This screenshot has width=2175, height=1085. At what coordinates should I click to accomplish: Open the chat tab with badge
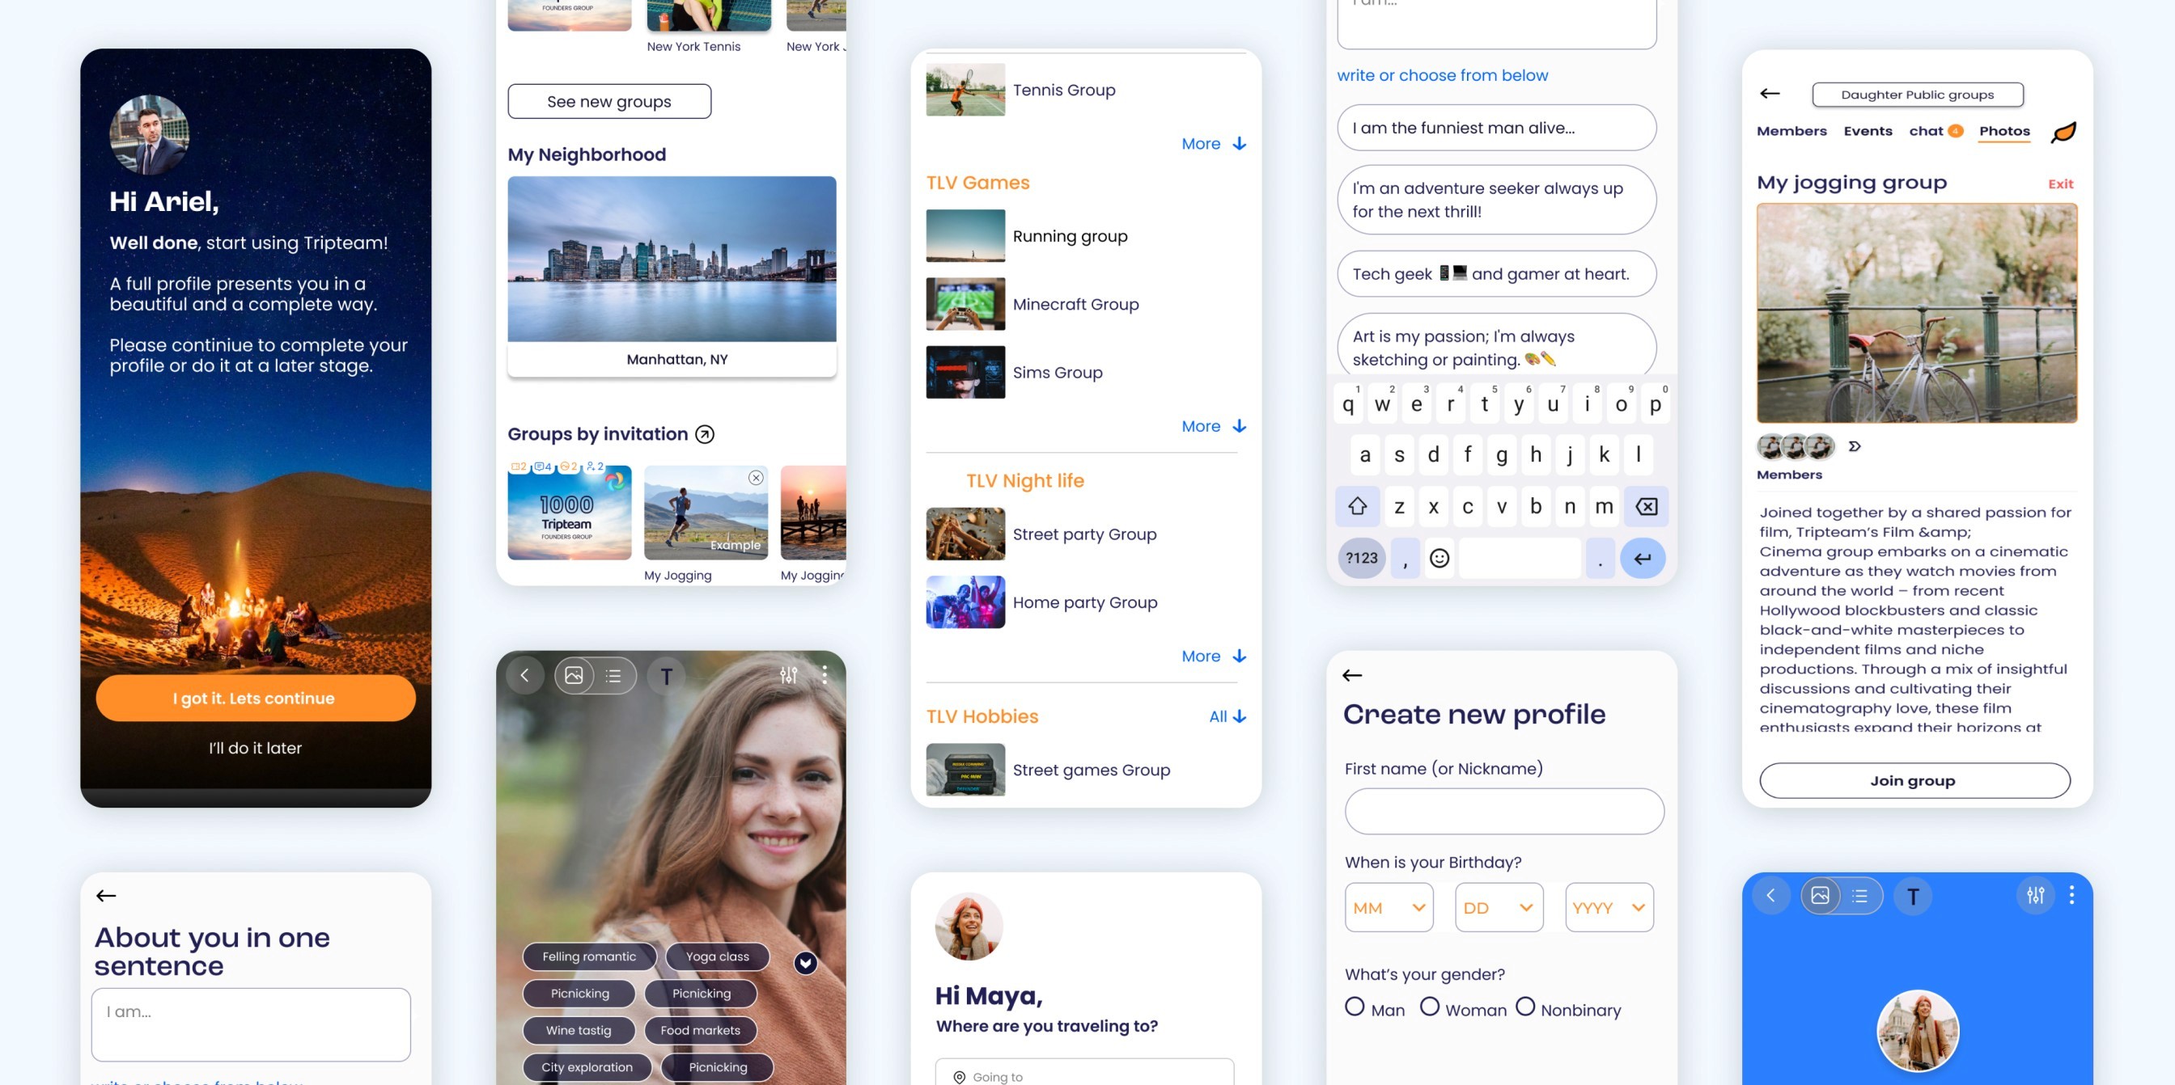click(1935, 131)
